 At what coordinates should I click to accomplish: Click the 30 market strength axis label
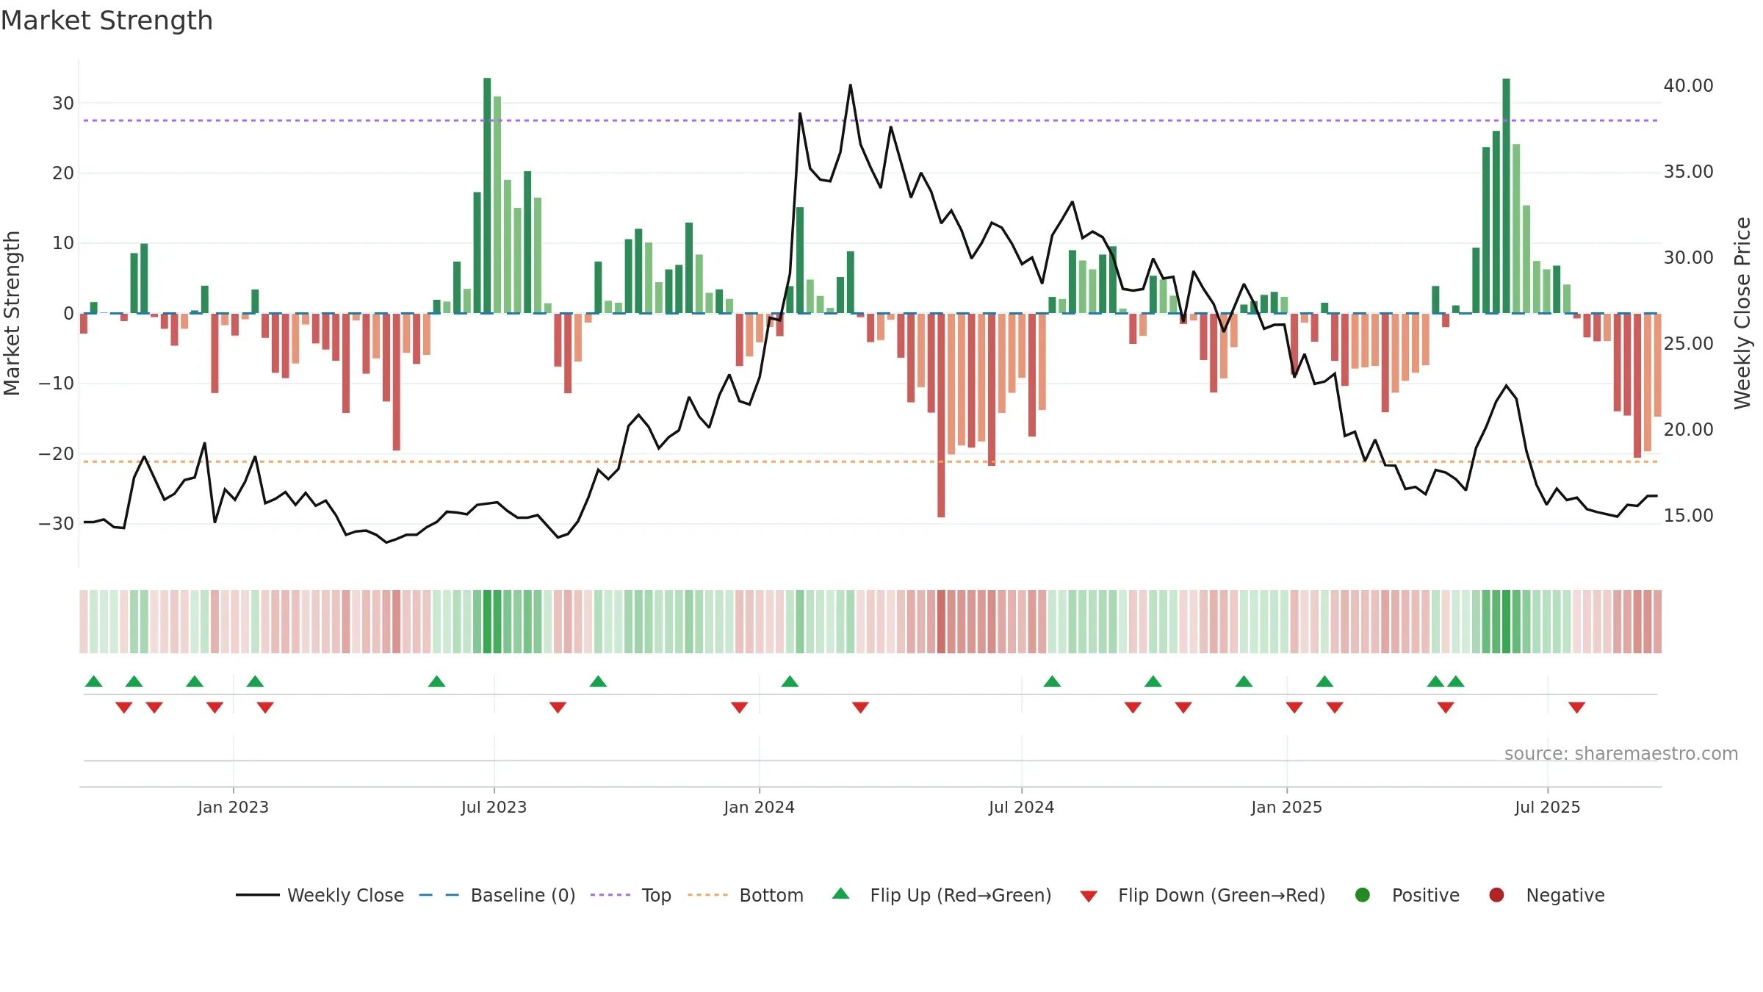point(63,103)
